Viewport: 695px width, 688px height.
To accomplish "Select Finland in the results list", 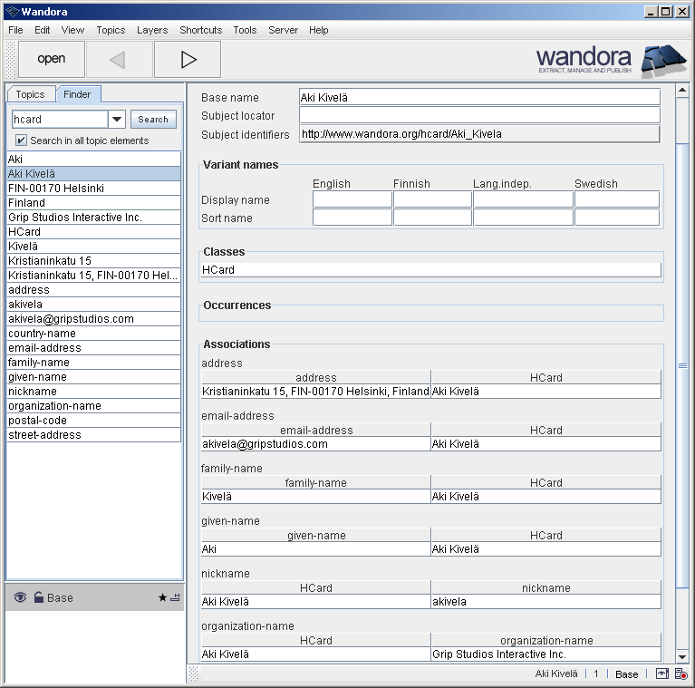I will pos(94,202).
